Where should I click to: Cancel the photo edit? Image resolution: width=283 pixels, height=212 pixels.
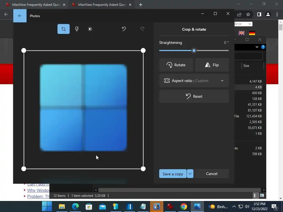212,174
